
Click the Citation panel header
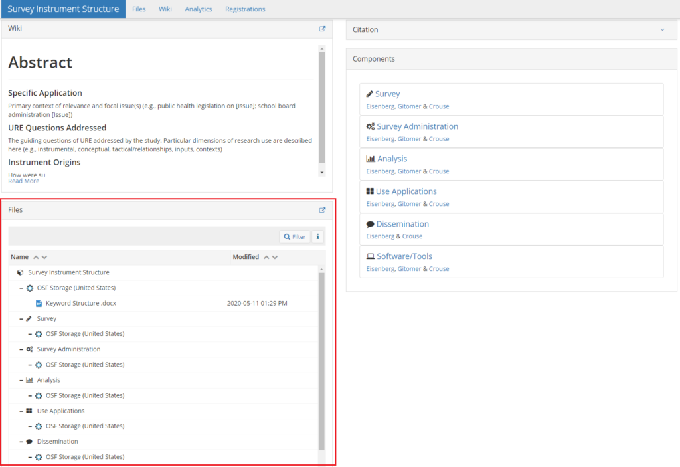[x=511, y=29]
